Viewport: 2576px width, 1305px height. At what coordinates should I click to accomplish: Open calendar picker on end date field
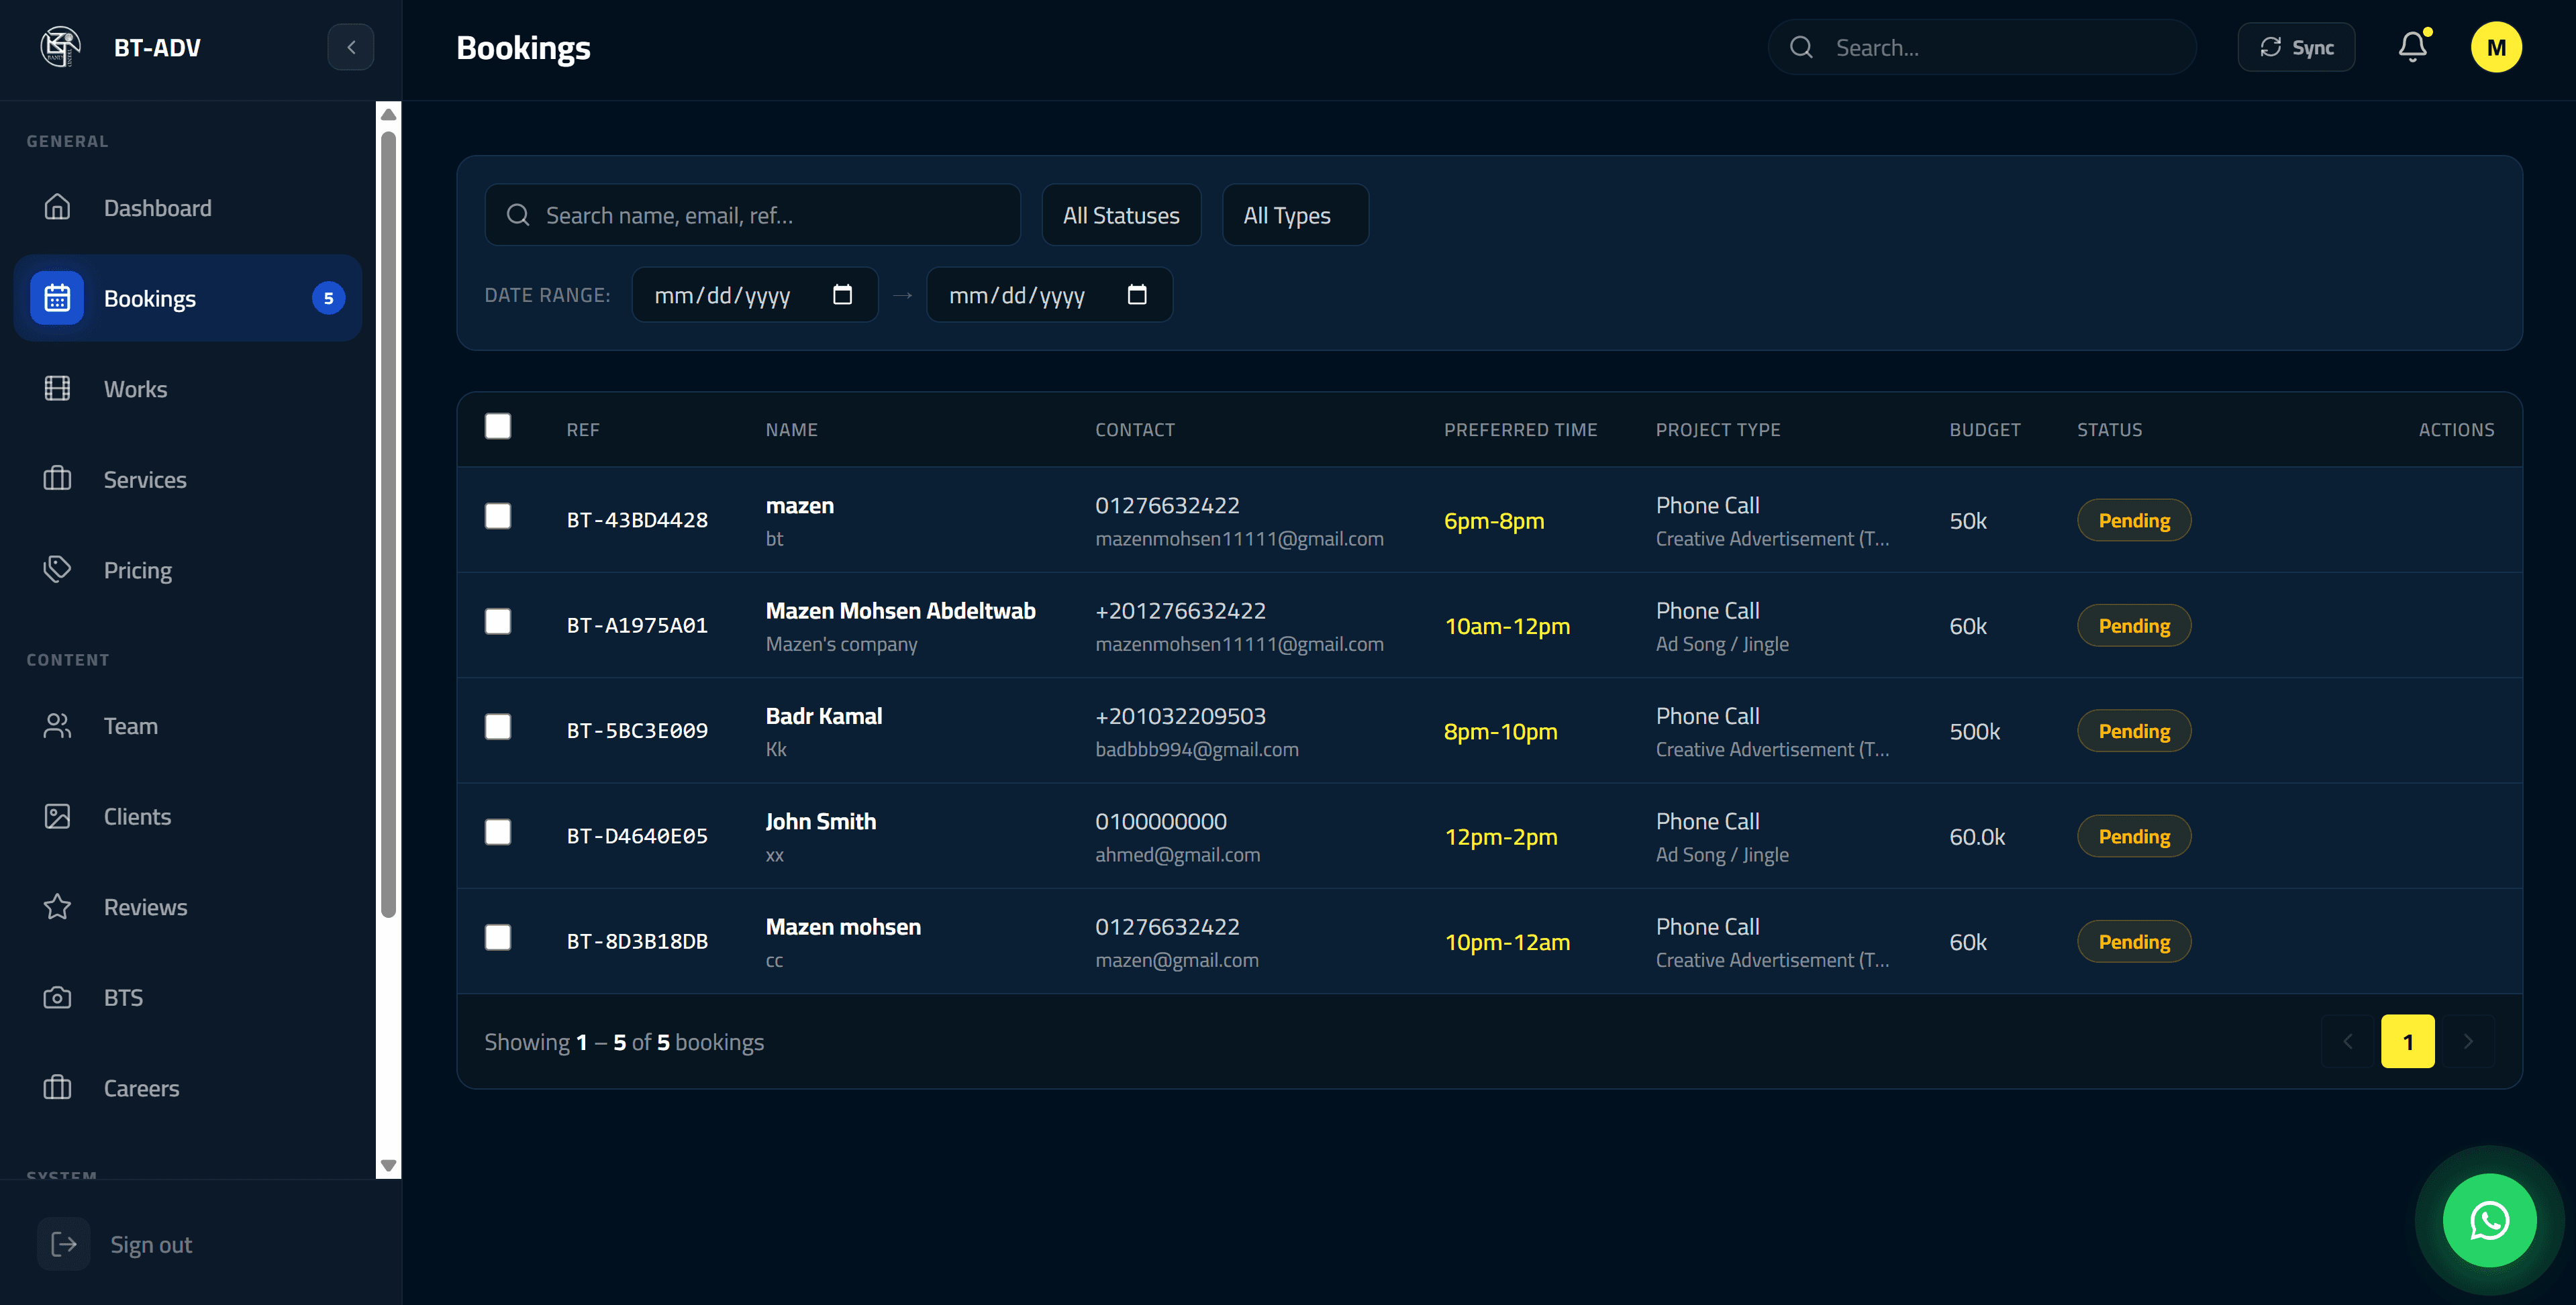(1137, 295)
